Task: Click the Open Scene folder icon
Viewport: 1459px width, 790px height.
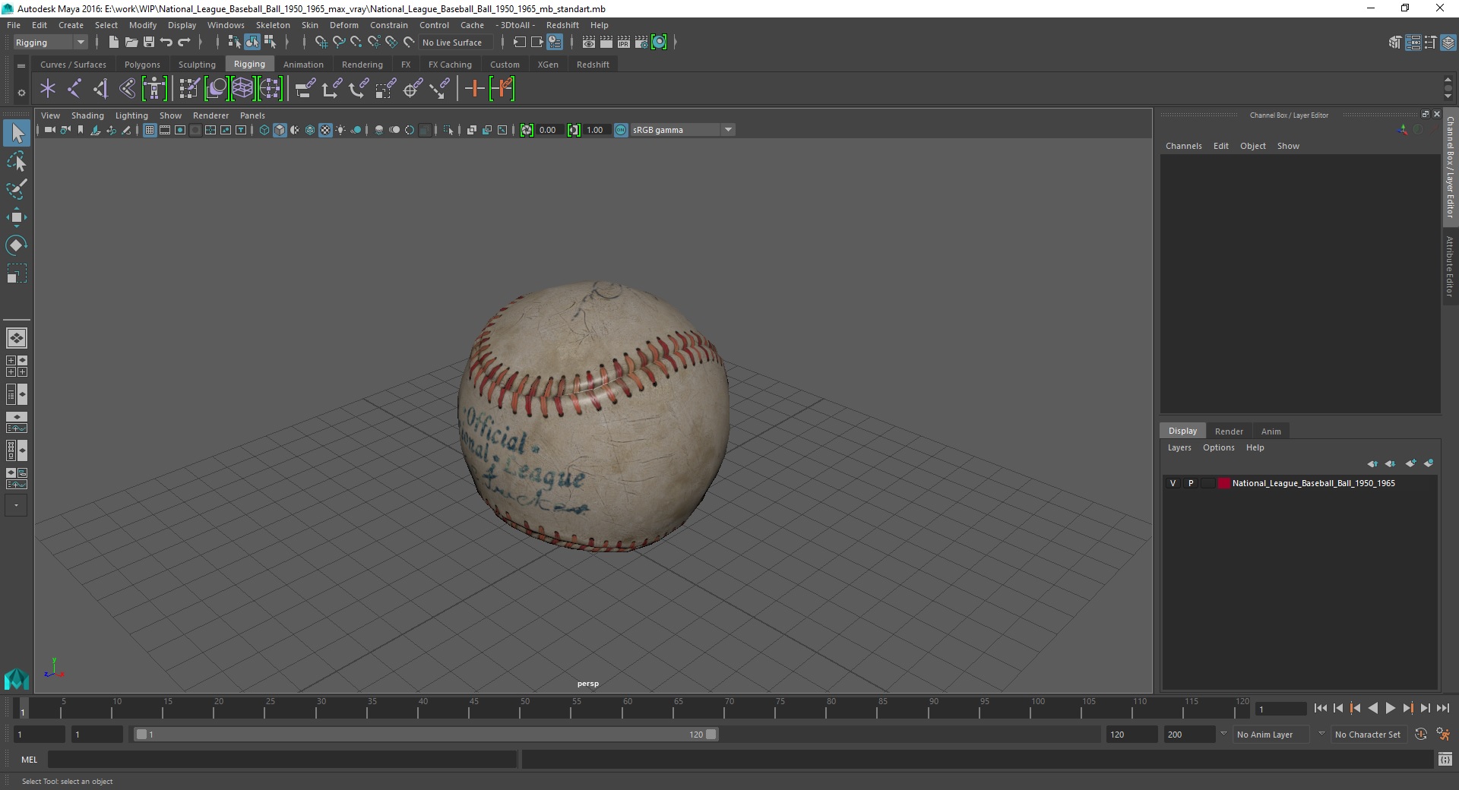Action: click(131, 43)
